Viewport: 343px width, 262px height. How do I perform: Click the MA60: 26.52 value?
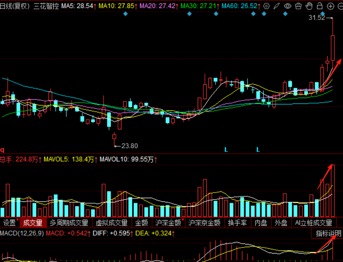[241, 6]
